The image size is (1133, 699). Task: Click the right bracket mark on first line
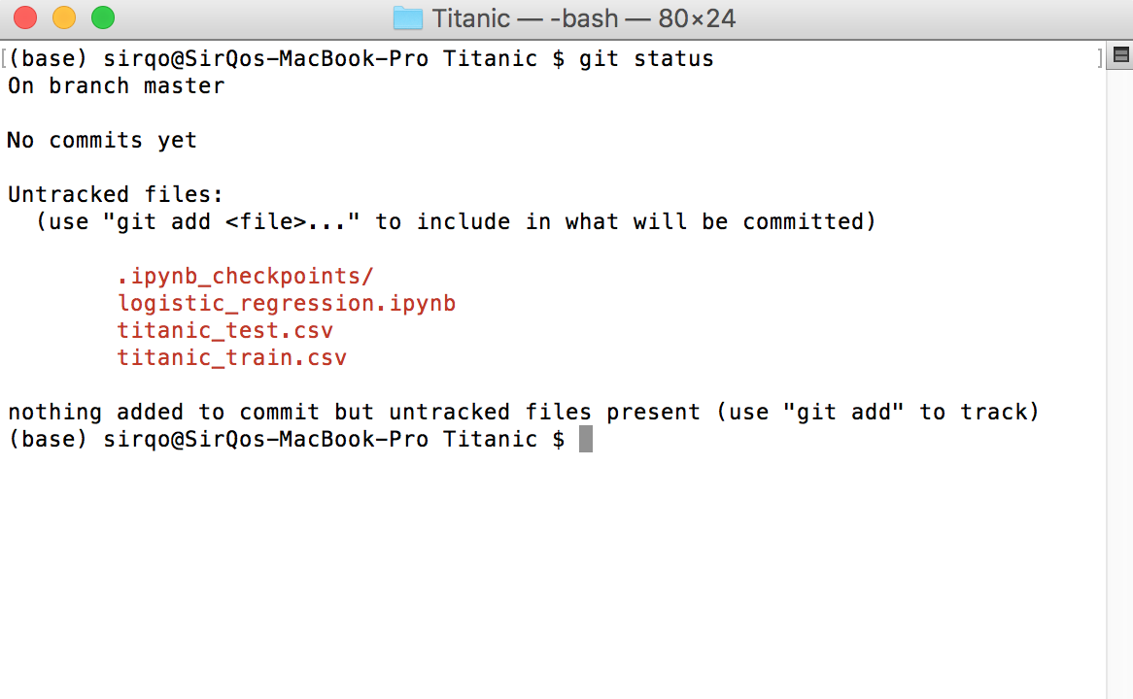pos(1100,58)
